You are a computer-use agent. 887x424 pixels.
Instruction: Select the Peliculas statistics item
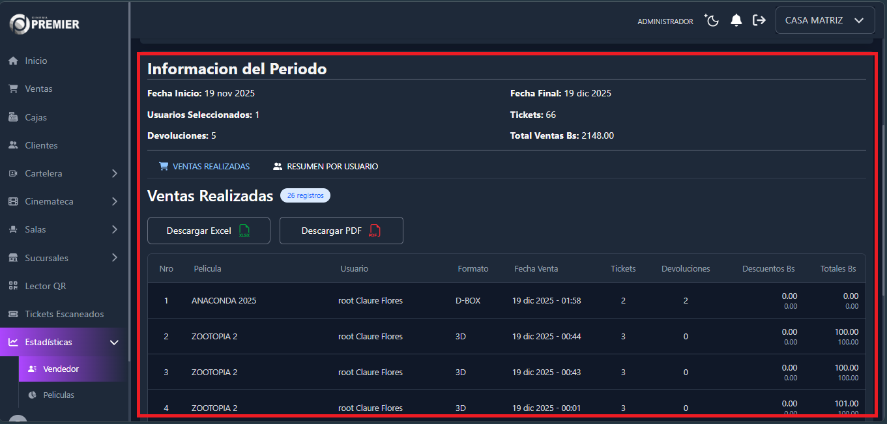(x=59, y=395)
